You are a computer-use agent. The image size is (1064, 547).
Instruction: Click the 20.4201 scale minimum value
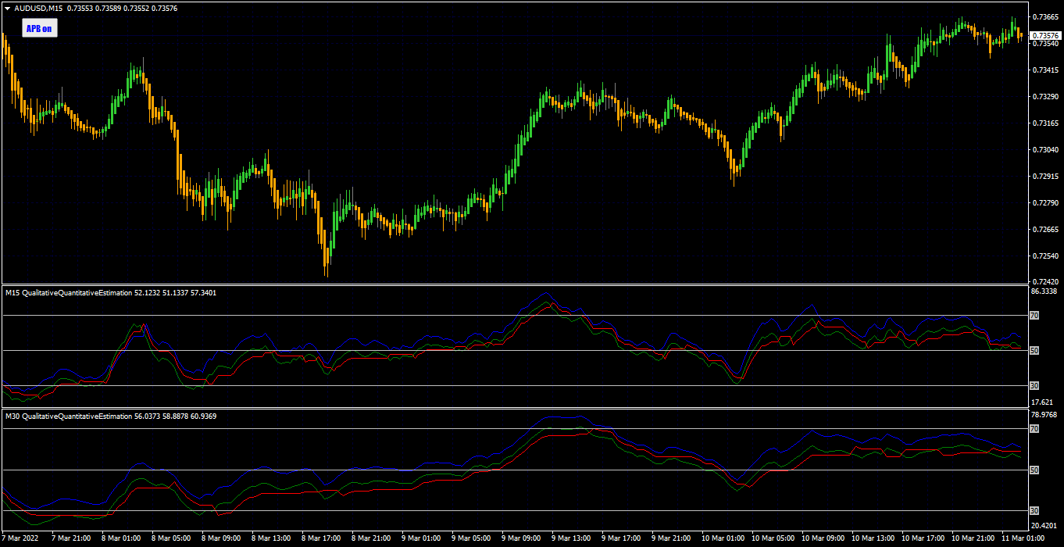[1044, 526]
